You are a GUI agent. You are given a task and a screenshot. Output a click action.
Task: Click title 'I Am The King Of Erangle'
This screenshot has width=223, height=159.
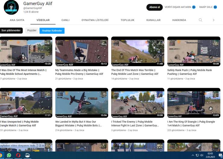191,124
